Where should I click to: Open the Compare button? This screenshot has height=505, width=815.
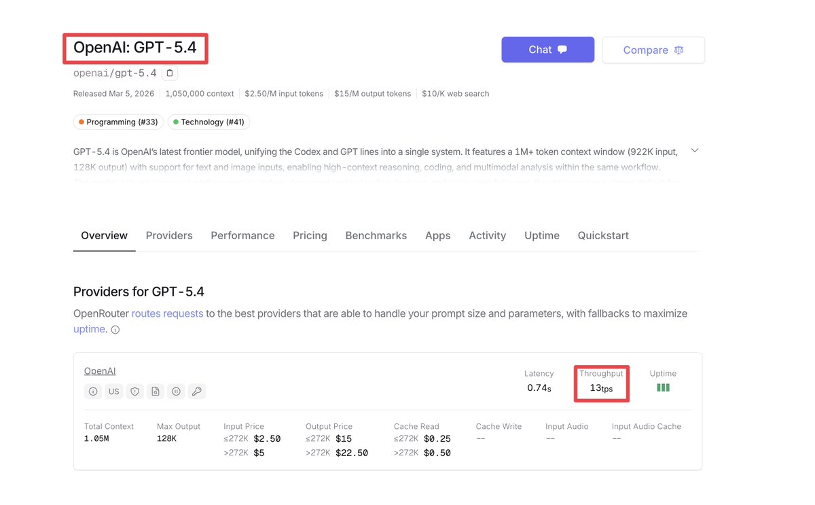coord(653,50)
